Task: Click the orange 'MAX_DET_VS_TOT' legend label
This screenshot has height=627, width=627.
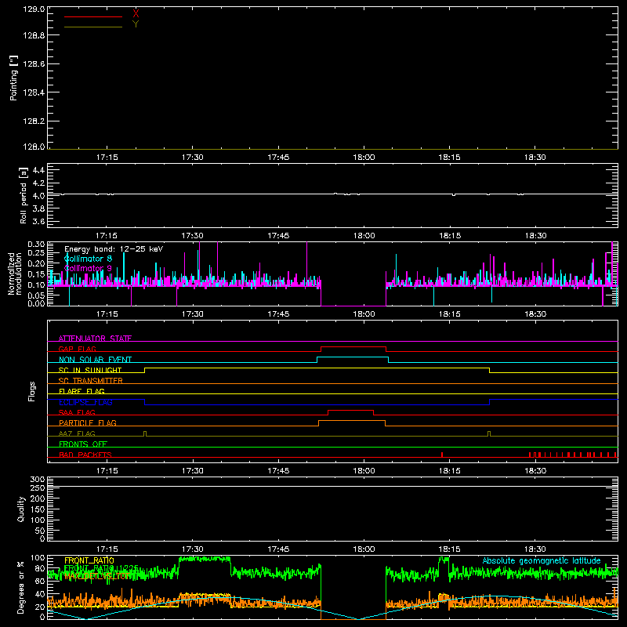Action: (96, 577)
